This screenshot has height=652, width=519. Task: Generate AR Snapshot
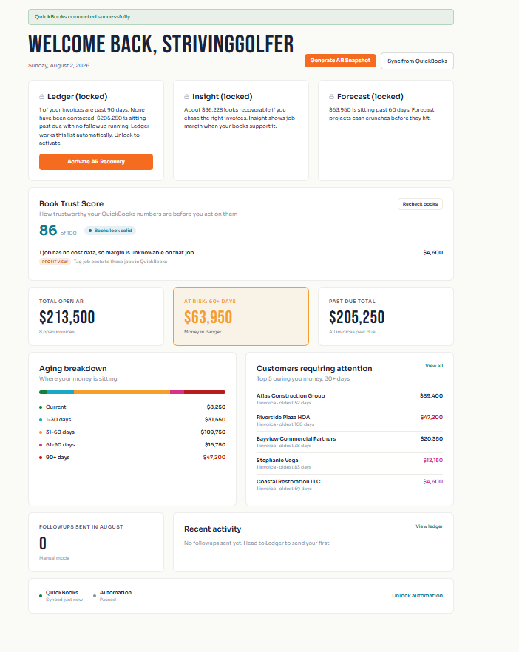pos(340,61)
